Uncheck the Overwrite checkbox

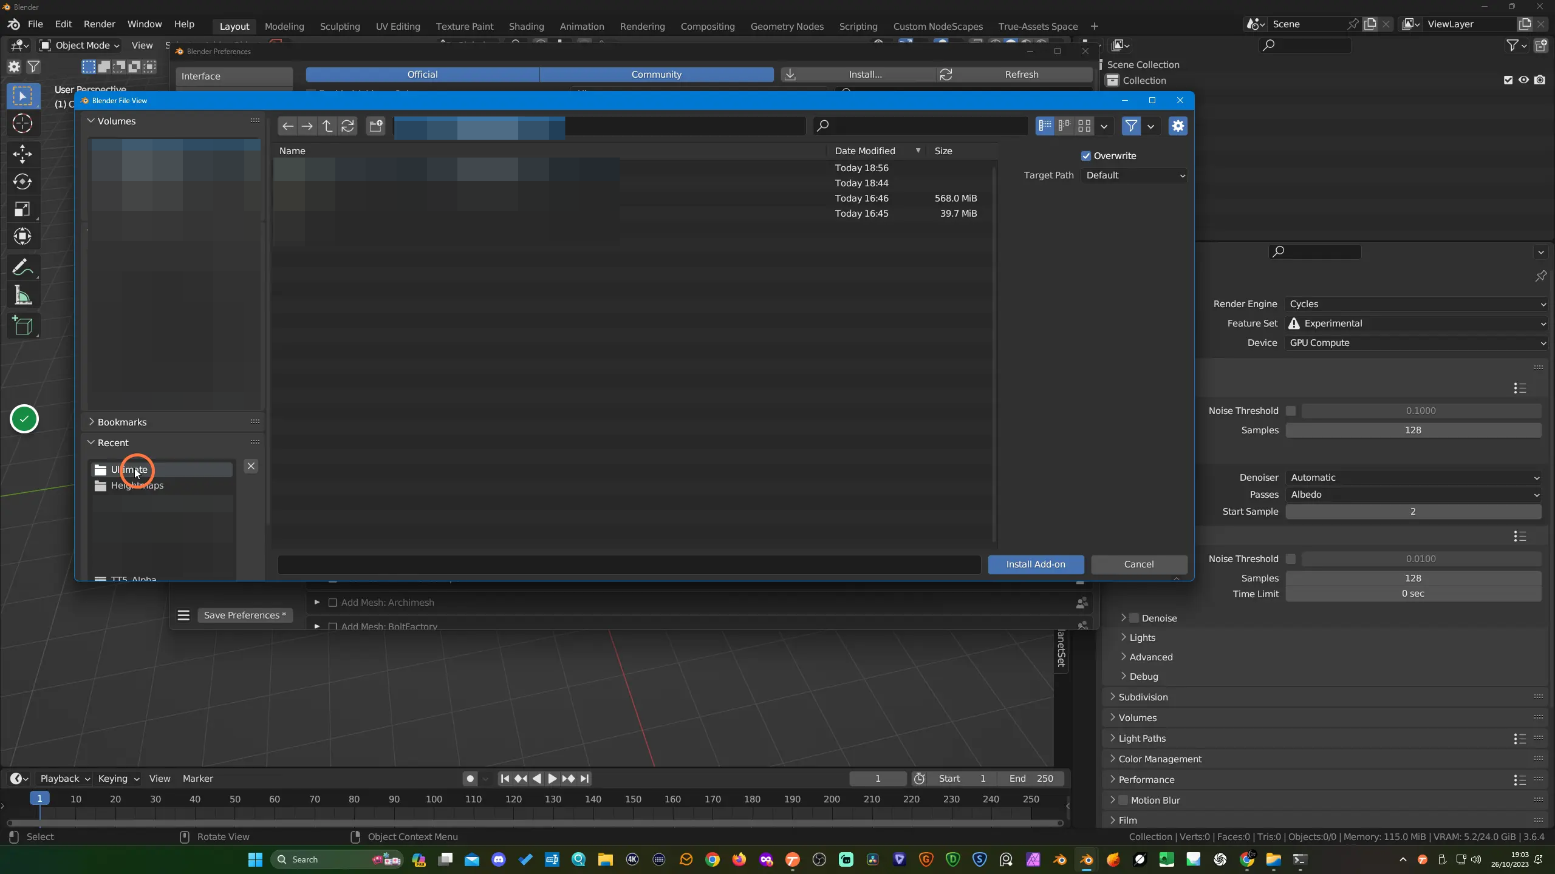click(1086, 156)
